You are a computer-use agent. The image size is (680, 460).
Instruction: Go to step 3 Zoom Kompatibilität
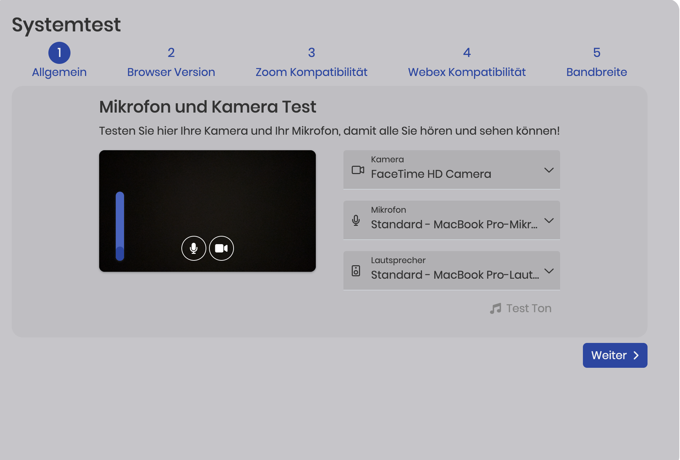pos(311,62)
